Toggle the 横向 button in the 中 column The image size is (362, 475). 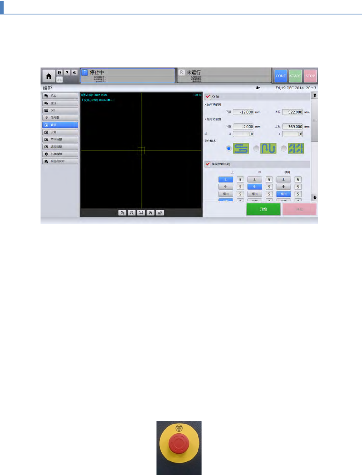(254, 194)
